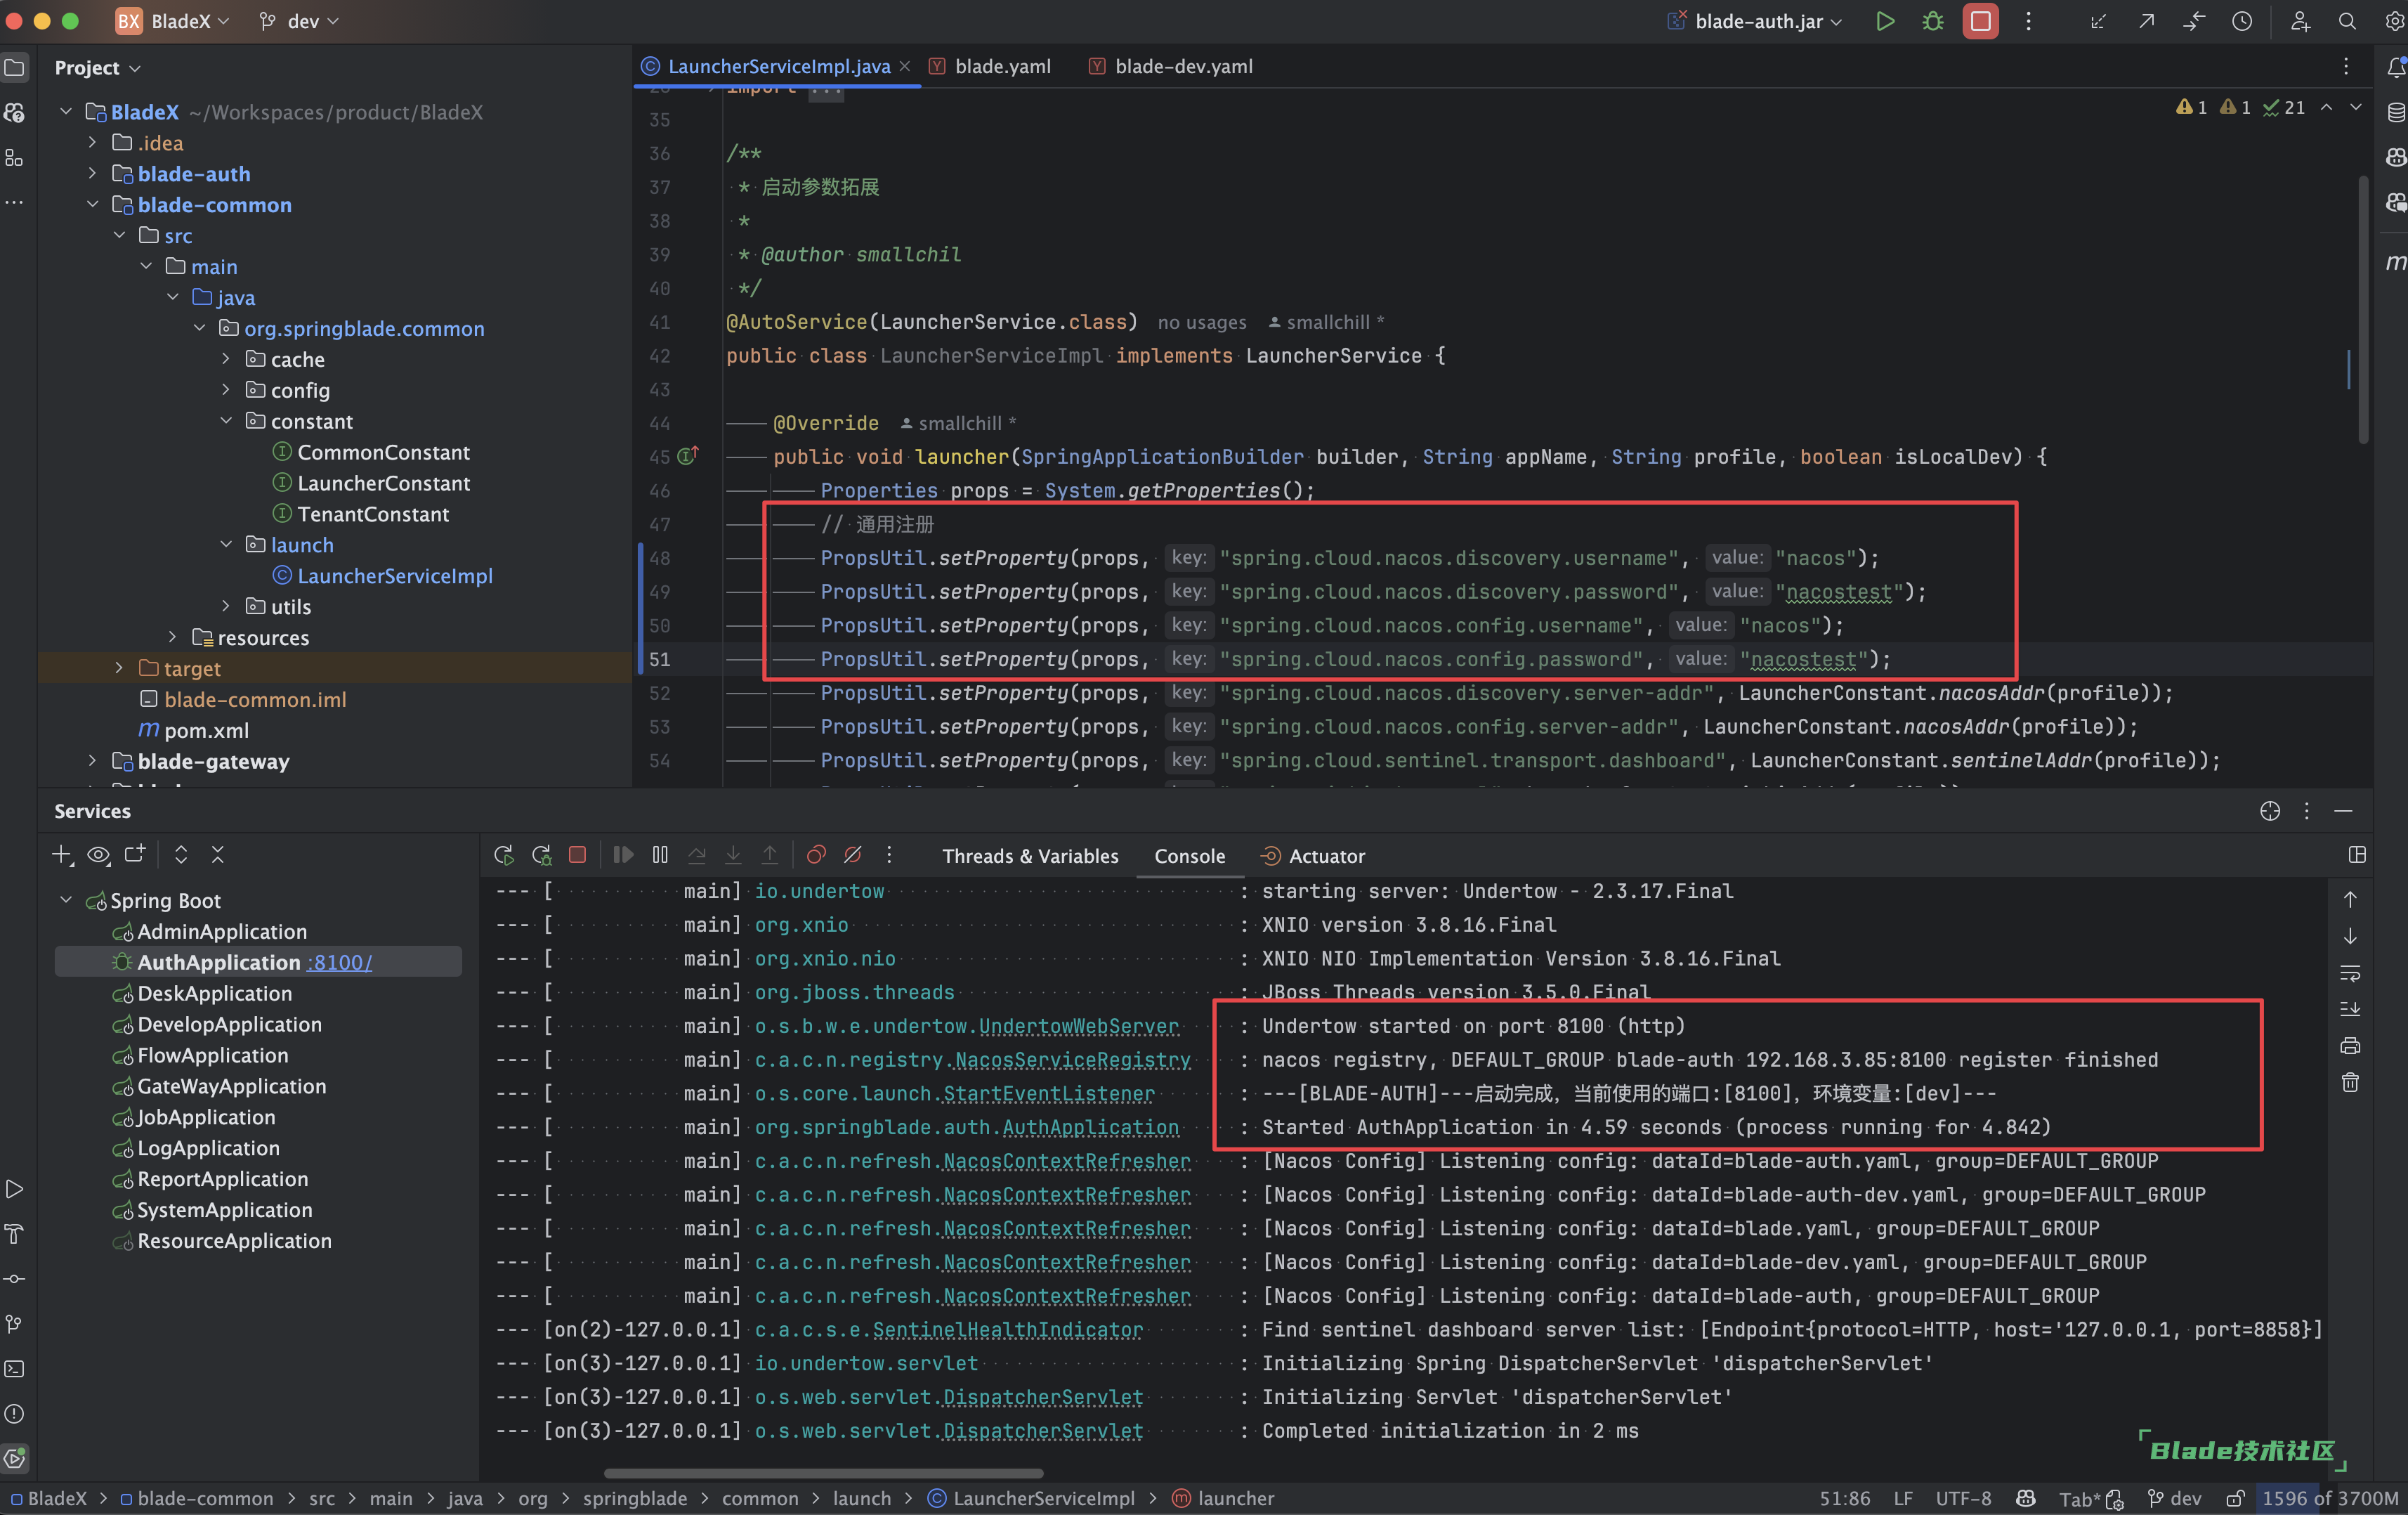The height and width of the screenshot is (1515, 2408).
Task: Select GateWayApplication service
Action: point(231,1086)
